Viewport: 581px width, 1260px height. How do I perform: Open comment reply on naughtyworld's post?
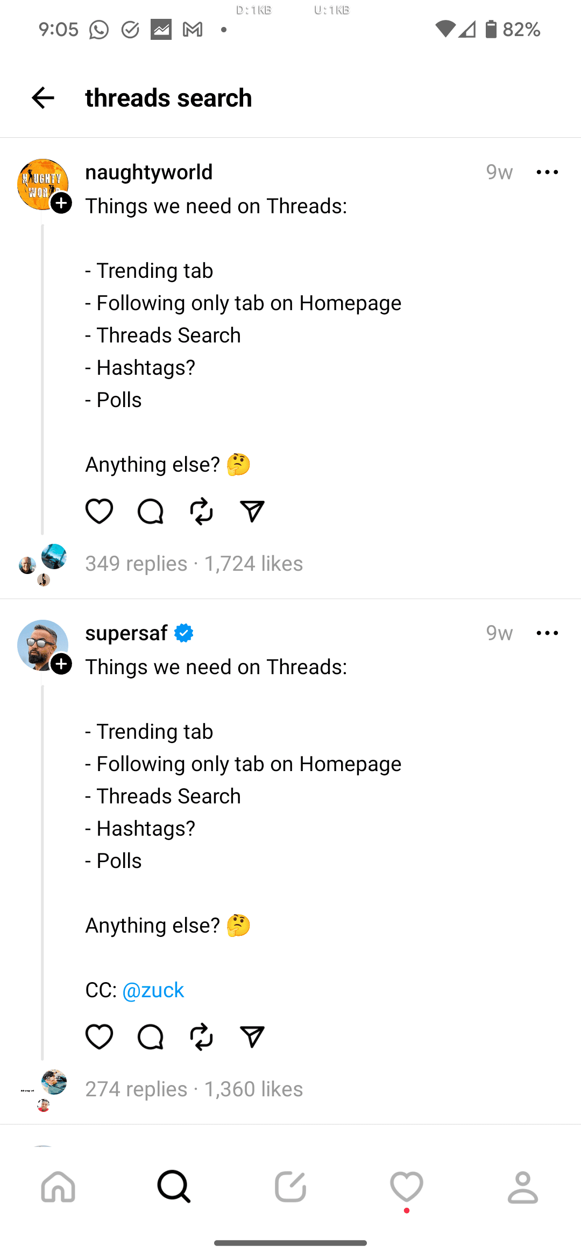point(150,511)
